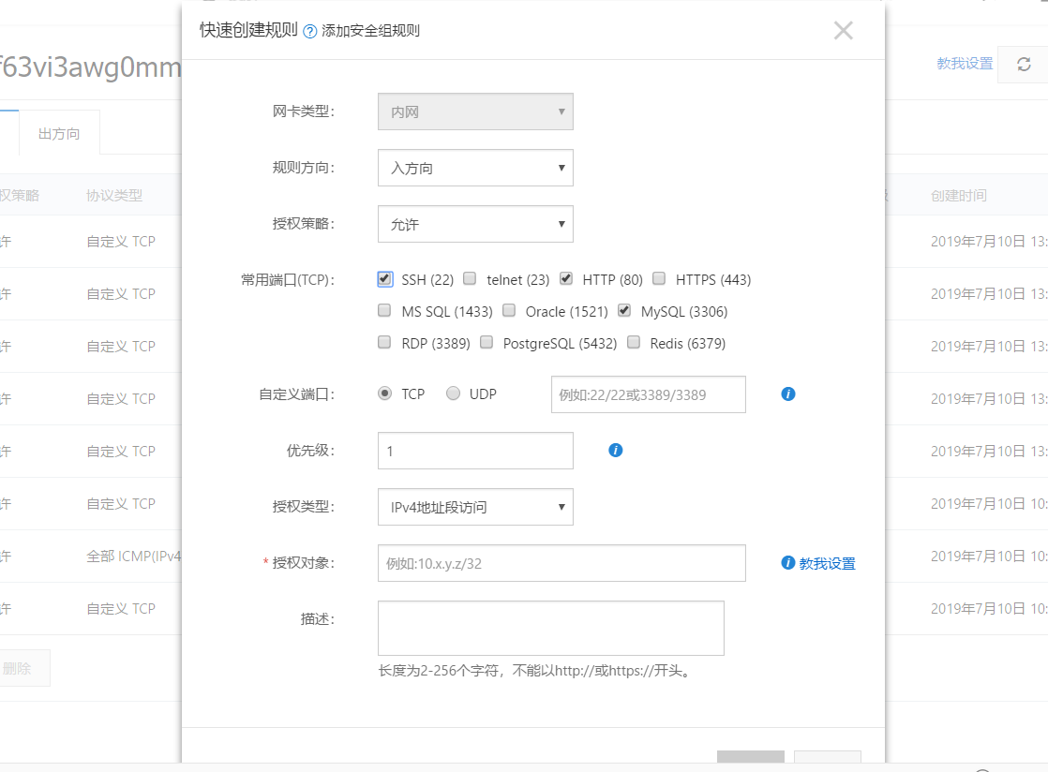The image size is (1048, 772).
Task: Open the 授权策略 policy dropdown
Action: pos(474,224)
